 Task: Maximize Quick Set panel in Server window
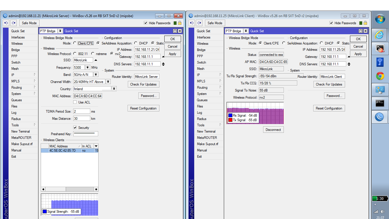point(175,31)
